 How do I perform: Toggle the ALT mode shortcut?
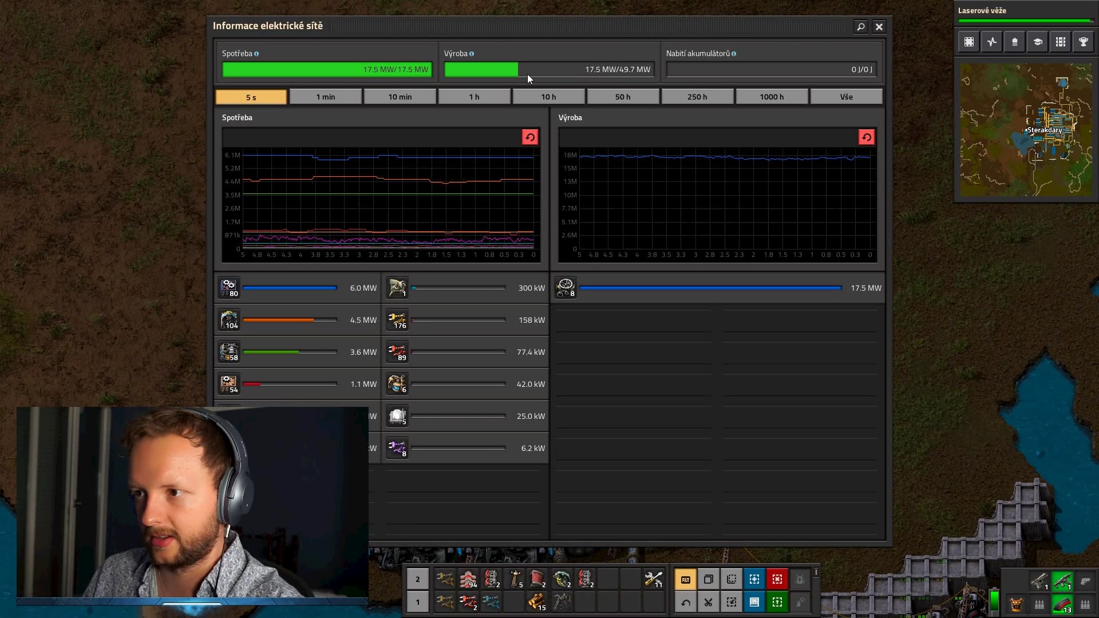(x=686, y=580)
